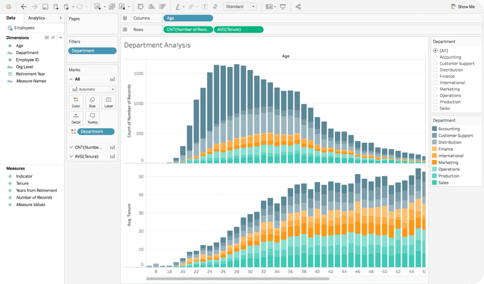Viewport: 484px width, 284px height.
Task: Click the Department pill in the Filters shelf
Action: [x=92, y=51]
